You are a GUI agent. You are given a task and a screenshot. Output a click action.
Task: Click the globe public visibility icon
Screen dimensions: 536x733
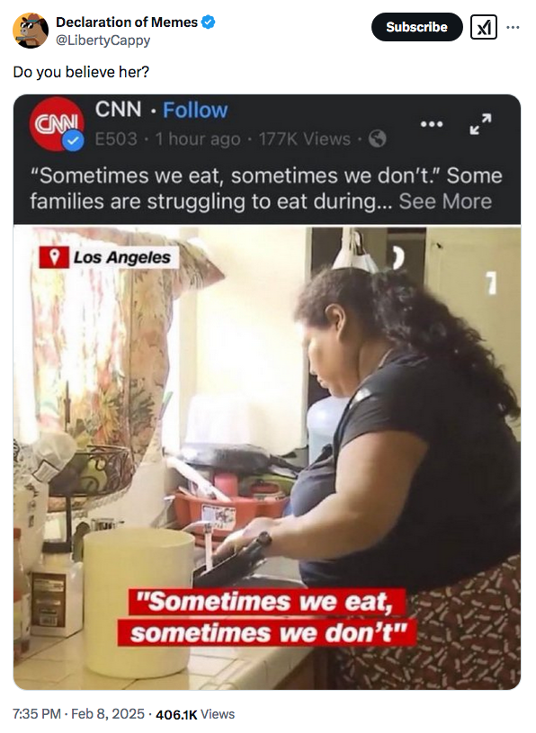377,139
